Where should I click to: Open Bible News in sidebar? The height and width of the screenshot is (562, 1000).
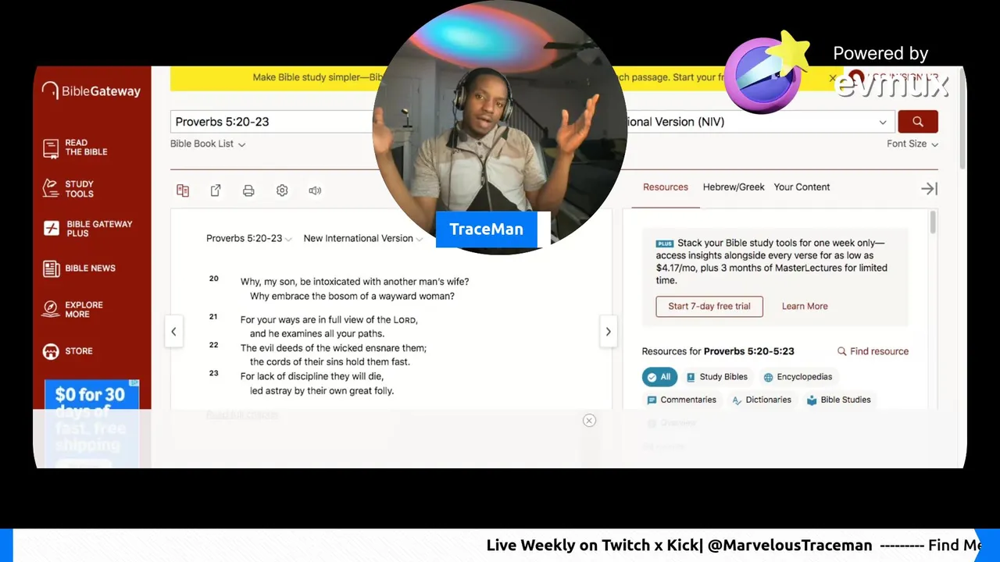pos(79,269)
